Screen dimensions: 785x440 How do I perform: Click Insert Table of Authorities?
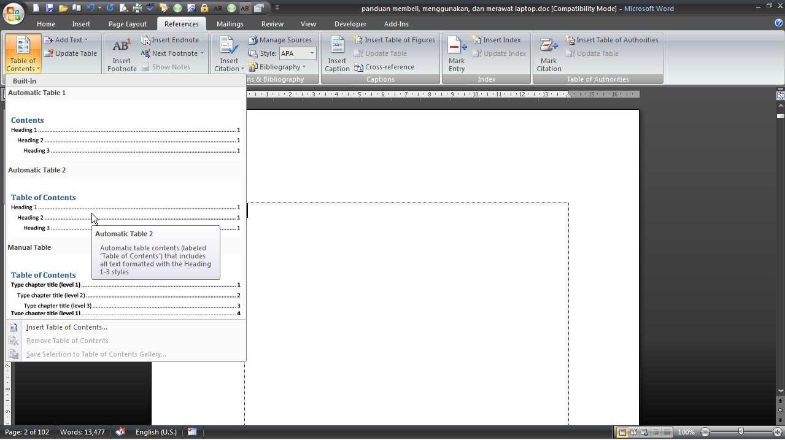tap(612, 40)
